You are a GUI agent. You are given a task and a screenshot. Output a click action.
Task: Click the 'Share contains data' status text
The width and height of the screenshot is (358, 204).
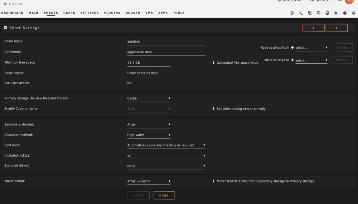click(x=142, y=73)
